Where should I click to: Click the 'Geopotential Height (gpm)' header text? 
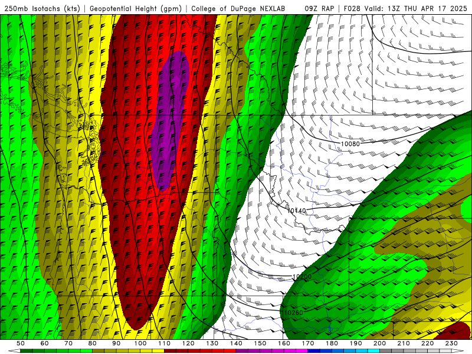136,8
